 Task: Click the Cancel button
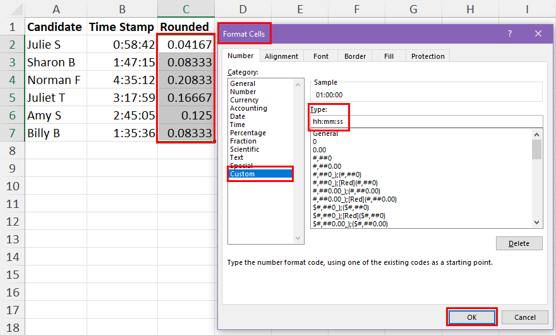point(525,317)
